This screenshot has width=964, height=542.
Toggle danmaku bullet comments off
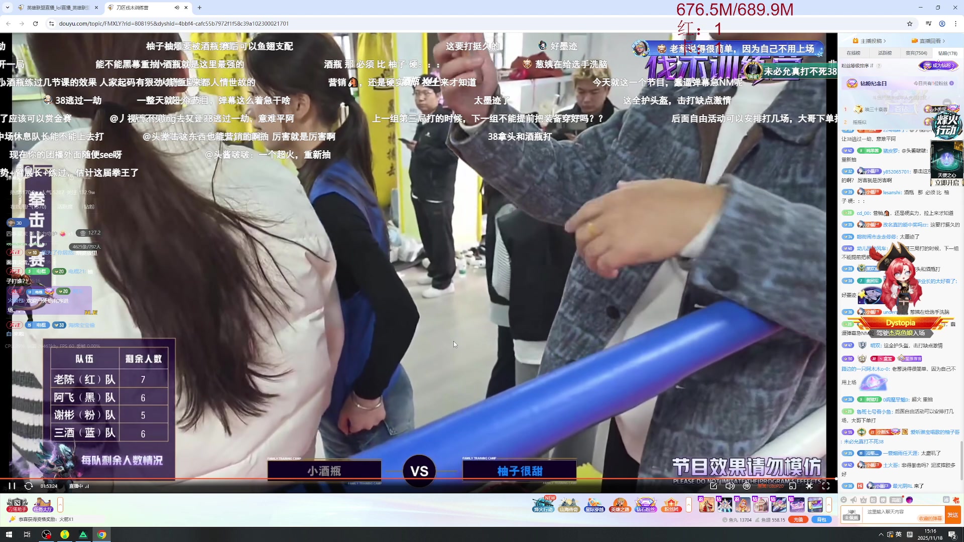[747, 486]
